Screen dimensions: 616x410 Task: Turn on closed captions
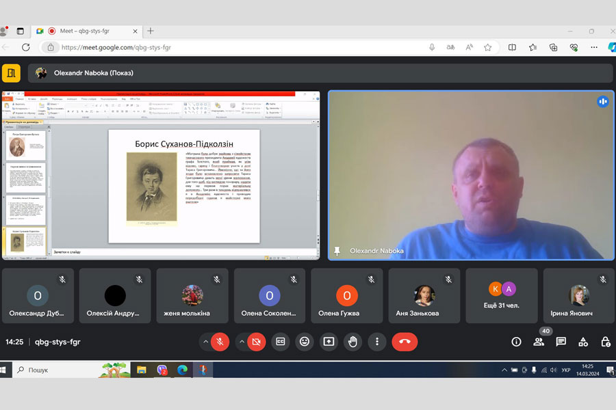[281, 342]
